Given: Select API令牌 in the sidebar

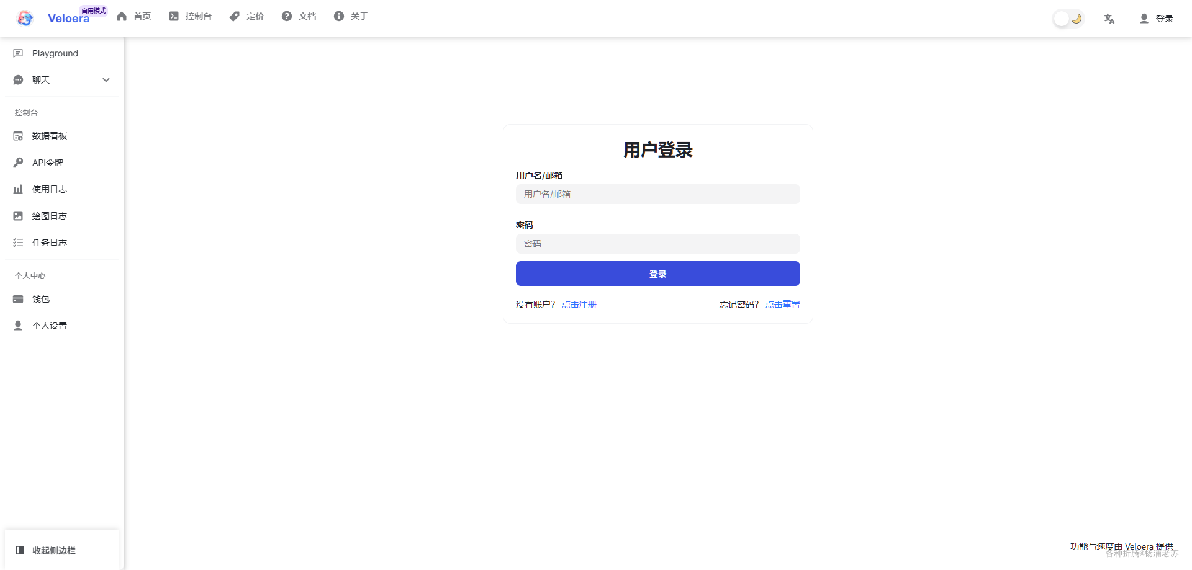Looking at the screenshot, I should pyautogui.click(x=61, y=163).
